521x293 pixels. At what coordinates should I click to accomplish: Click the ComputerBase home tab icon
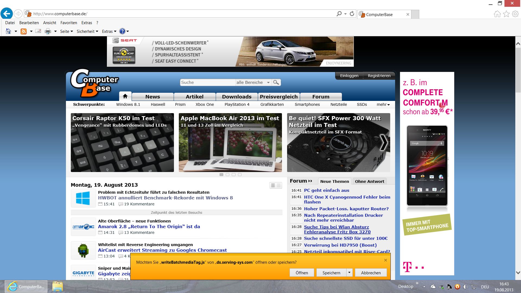(x=125, y=96)
